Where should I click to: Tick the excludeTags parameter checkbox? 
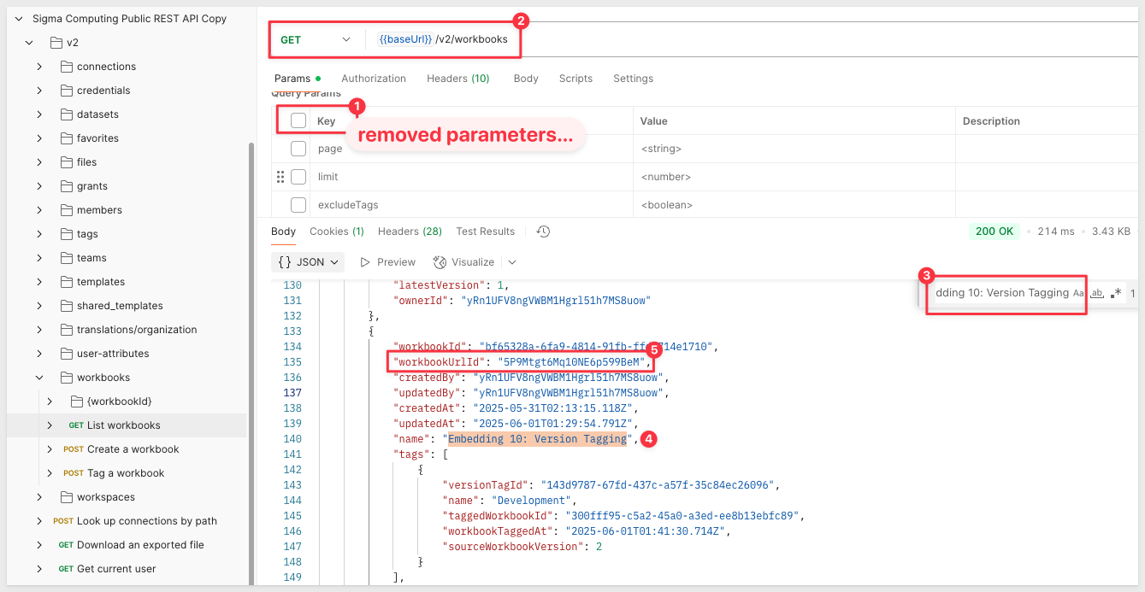(x=298, y=205)
